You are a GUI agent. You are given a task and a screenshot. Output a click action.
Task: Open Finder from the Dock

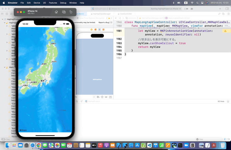(8, 145)
